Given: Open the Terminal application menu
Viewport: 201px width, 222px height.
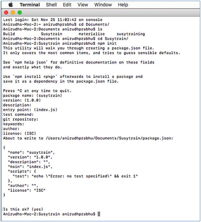Looking at the screenshot, I should click(x=30, y=5).
